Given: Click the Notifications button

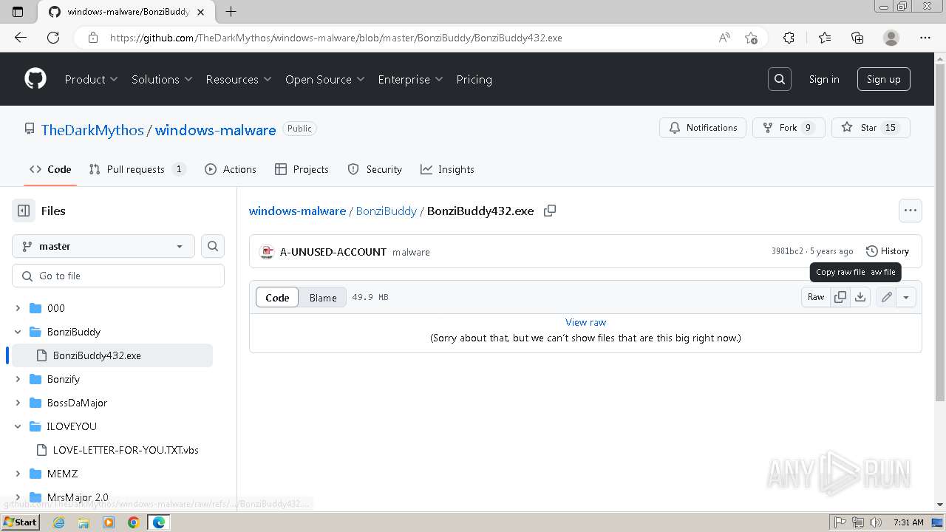Looking at the screenshot, I should (x=703, y=128).
